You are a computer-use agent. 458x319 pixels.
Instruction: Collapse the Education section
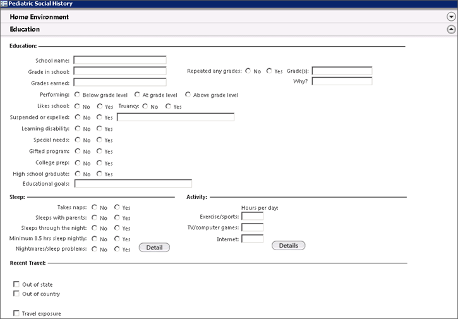(450, 29)
